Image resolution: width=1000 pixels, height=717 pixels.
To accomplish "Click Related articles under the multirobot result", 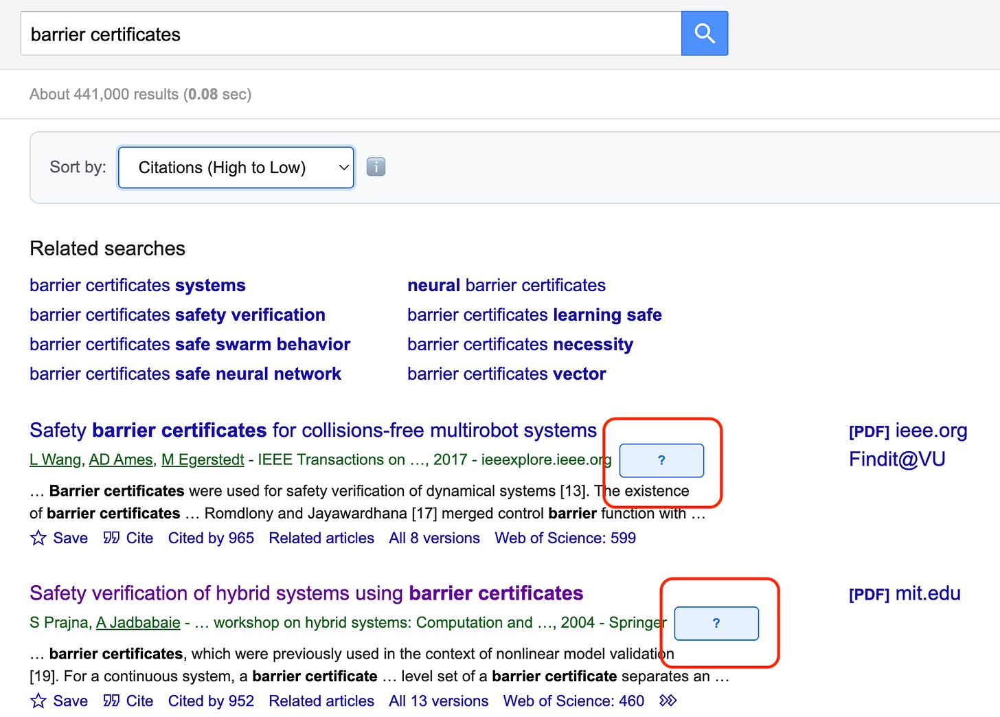I will pyautogui.click(x=321, y=538).
